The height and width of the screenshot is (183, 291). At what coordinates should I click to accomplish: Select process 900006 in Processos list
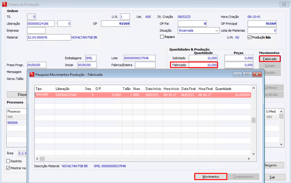tap(17, 123)
